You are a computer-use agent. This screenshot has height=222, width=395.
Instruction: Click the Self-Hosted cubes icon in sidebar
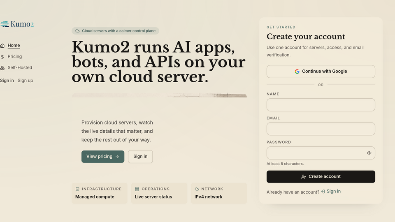2,68
